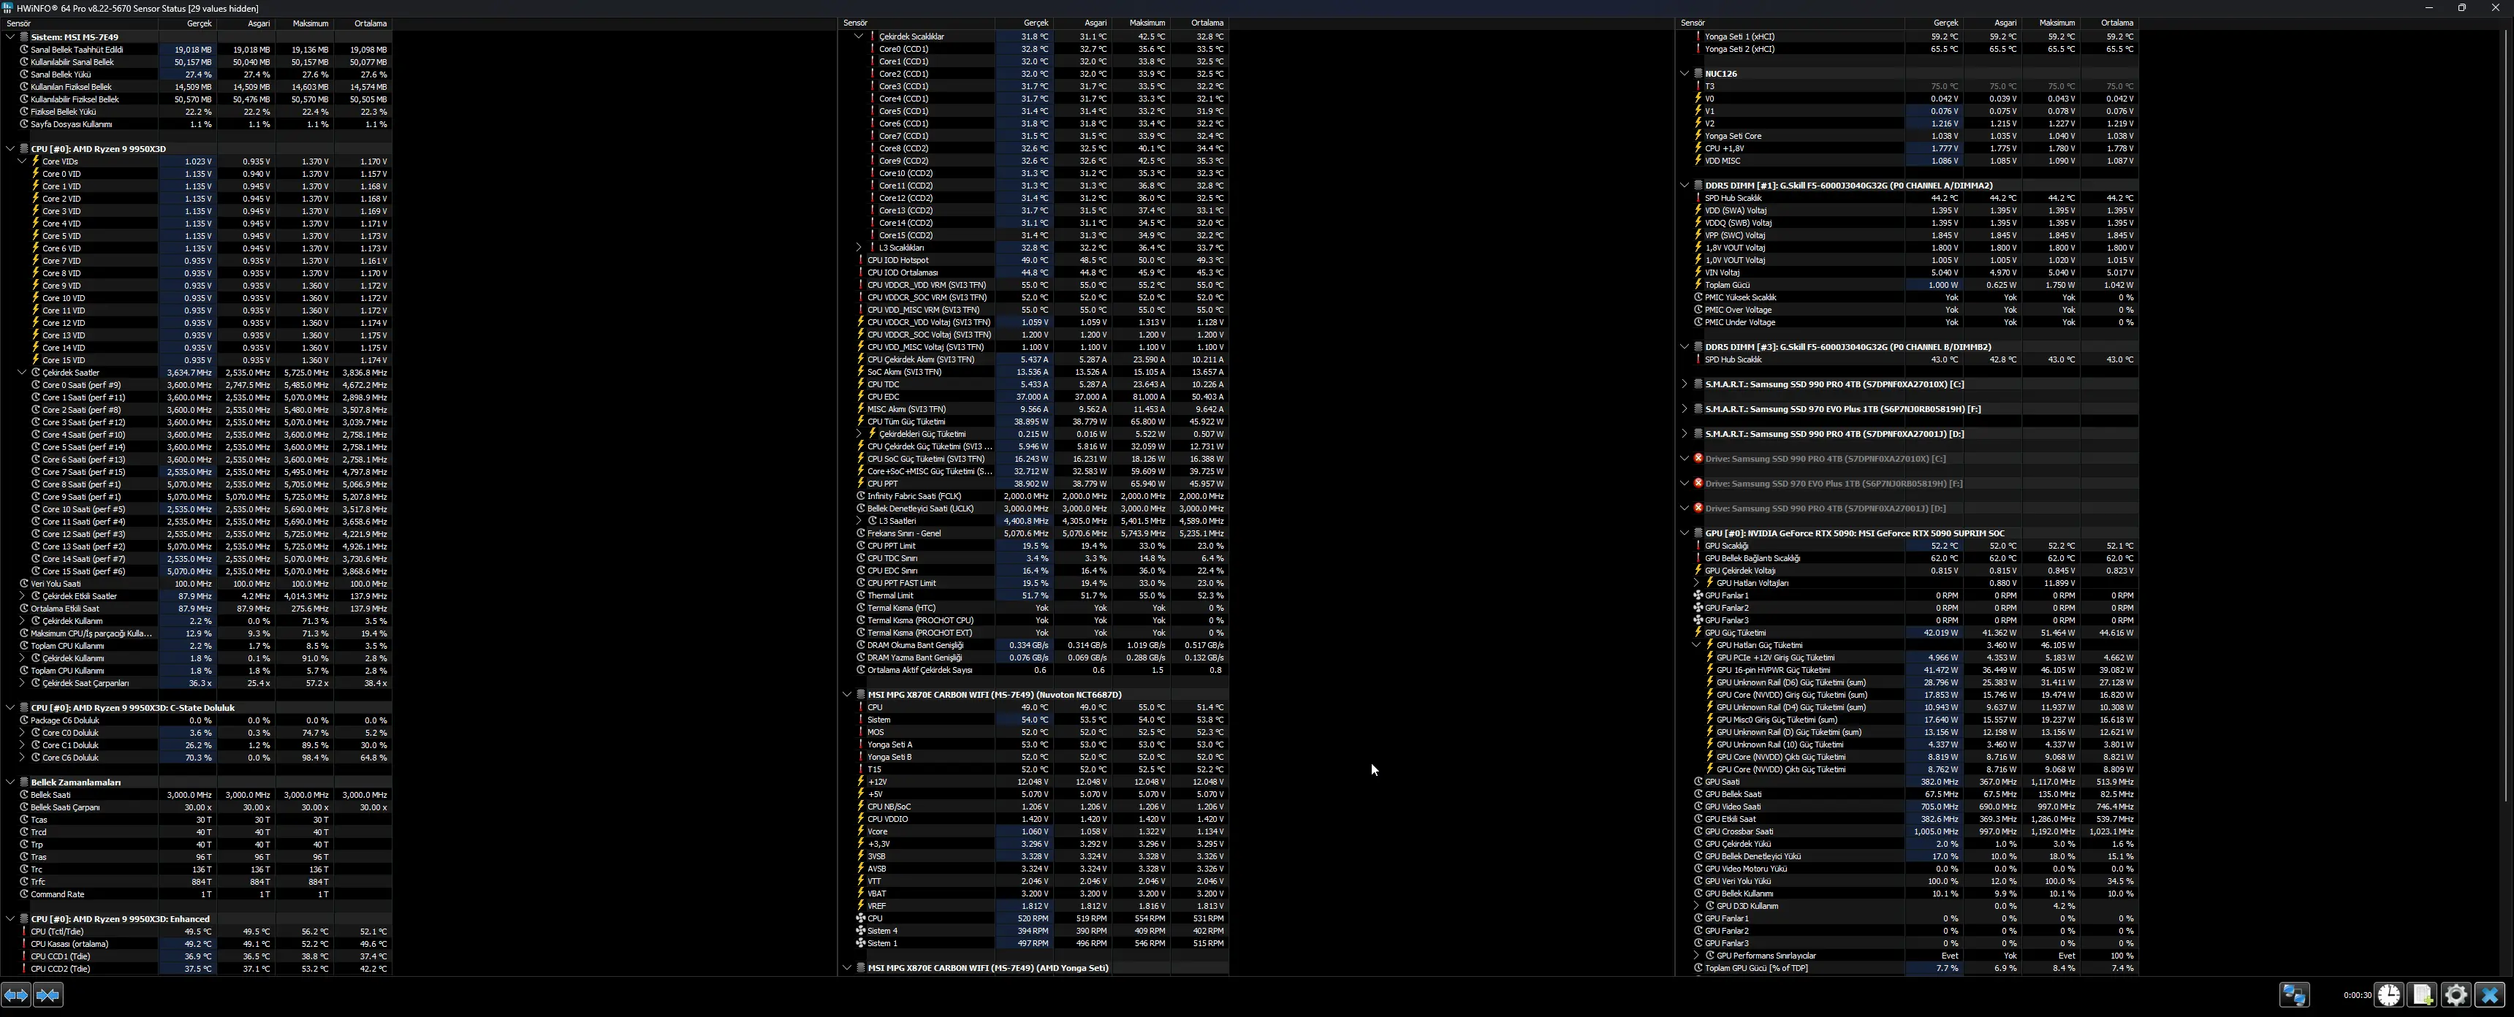Collapse the NUC126 sensor group
Image resolution: width=2514 pixels, height=1017 pixels.
click(x=1685, y=73)
